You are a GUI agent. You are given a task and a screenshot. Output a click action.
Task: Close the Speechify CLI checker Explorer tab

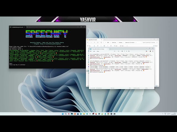[101, 40]
